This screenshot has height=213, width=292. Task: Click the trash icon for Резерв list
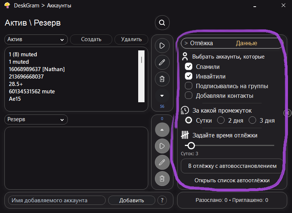click(x=162, y=179)
